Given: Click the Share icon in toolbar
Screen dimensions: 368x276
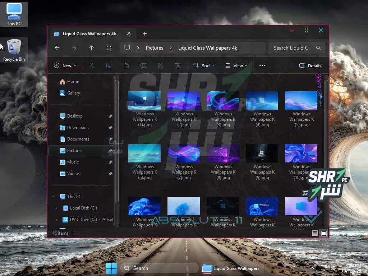Looking at the screenshot, I should (x=161, y=65).
